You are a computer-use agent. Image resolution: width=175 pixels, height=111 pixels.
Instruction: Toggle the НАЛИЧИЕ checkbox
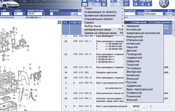click(x=51, y=14)
